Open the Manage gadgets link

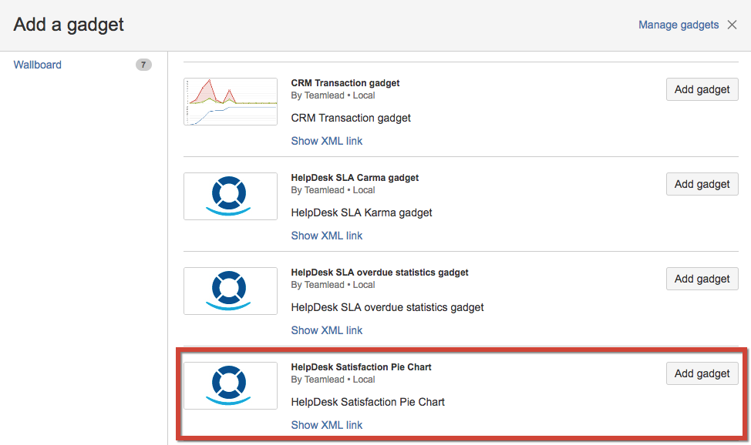(x=679, y=25)
